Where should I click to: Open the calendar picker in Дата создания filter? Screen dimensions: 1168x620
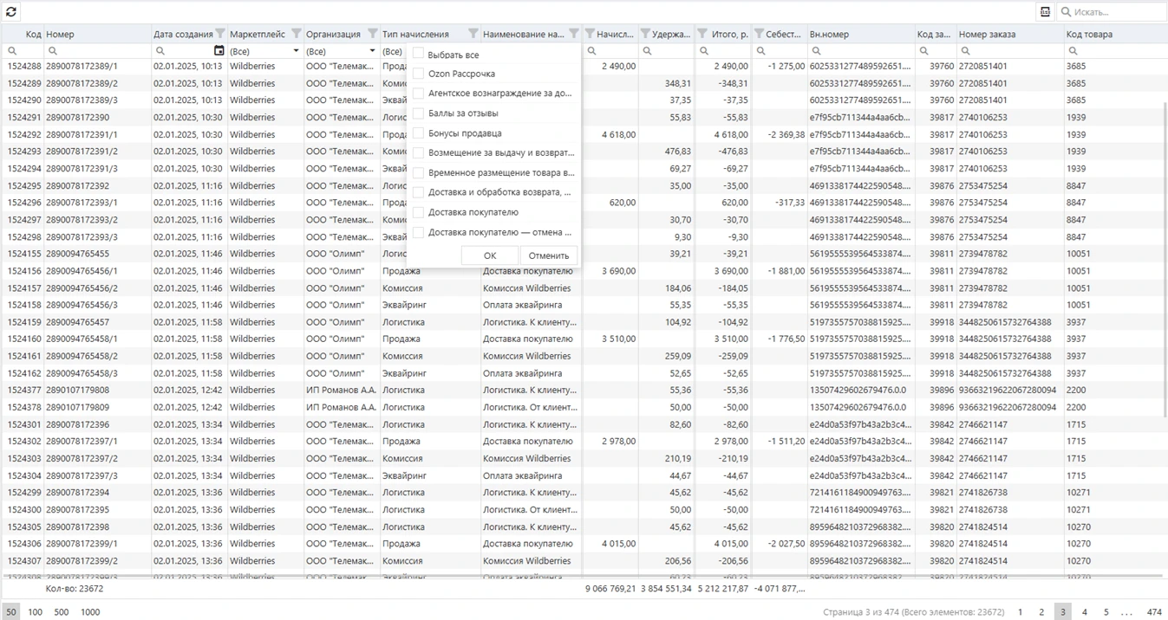pos(219,50)
